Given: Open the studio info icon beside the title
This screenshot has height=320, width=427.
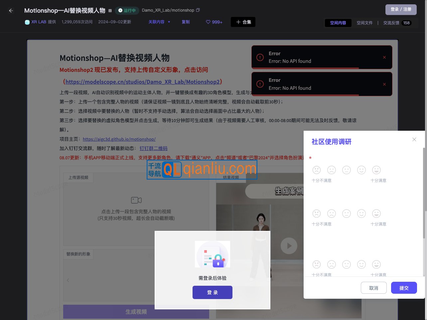Looking at the screenshot, I should click(110, 10).
